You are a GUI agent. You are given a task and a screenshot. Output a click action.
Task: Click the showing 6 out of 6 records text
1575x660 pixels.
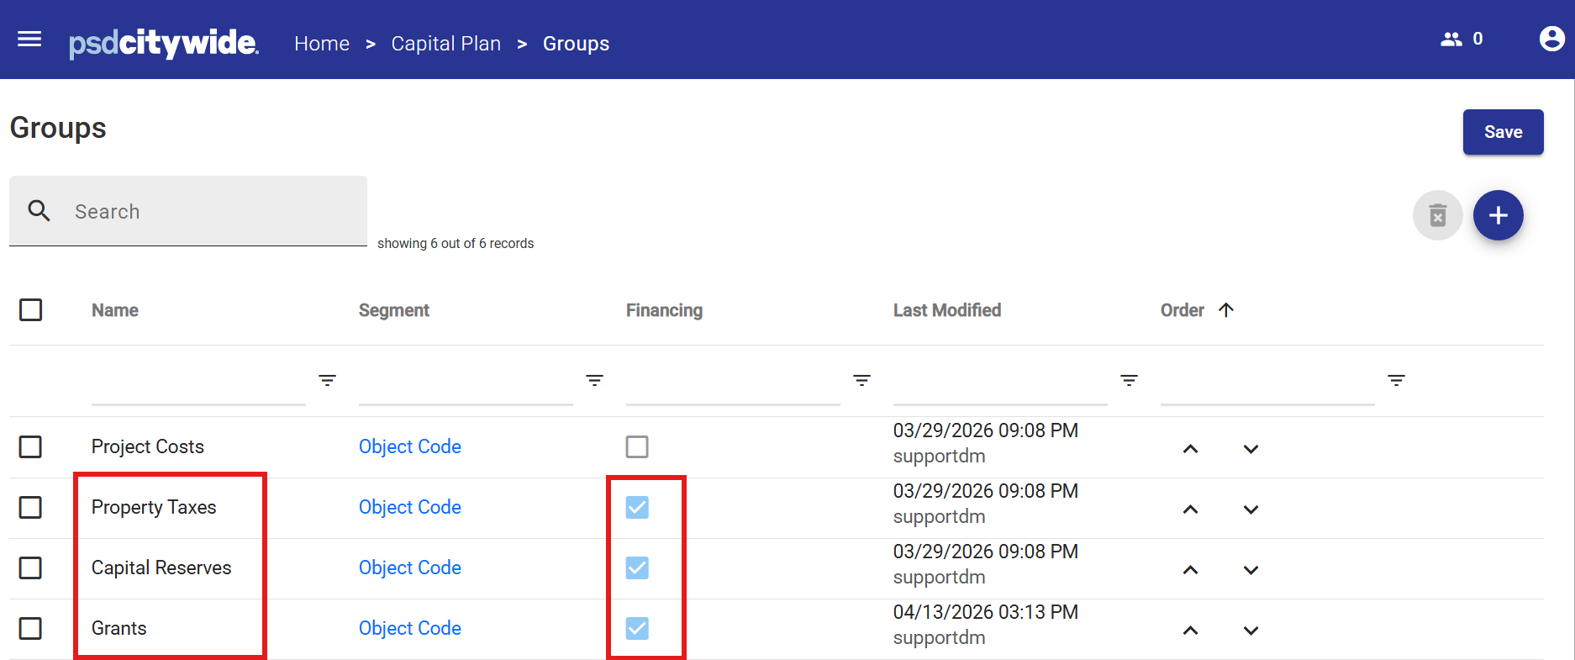coord(456,243)
